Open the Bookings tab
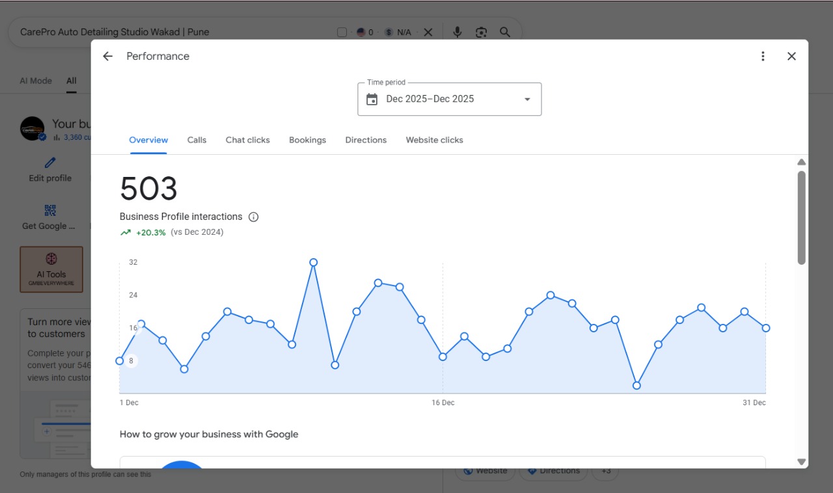The height and width of the screenshot is (493, 833). coord(308,140)
